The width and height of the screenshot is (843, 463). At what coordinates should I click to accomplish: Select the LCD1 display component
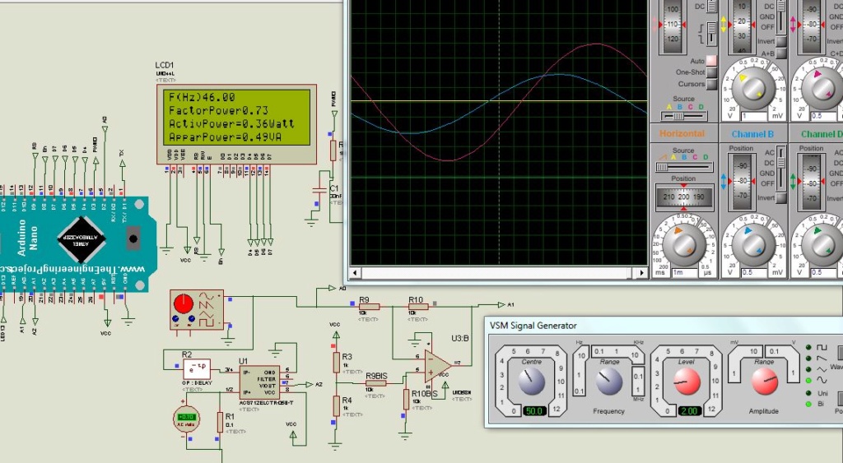(x=236, y=124)
